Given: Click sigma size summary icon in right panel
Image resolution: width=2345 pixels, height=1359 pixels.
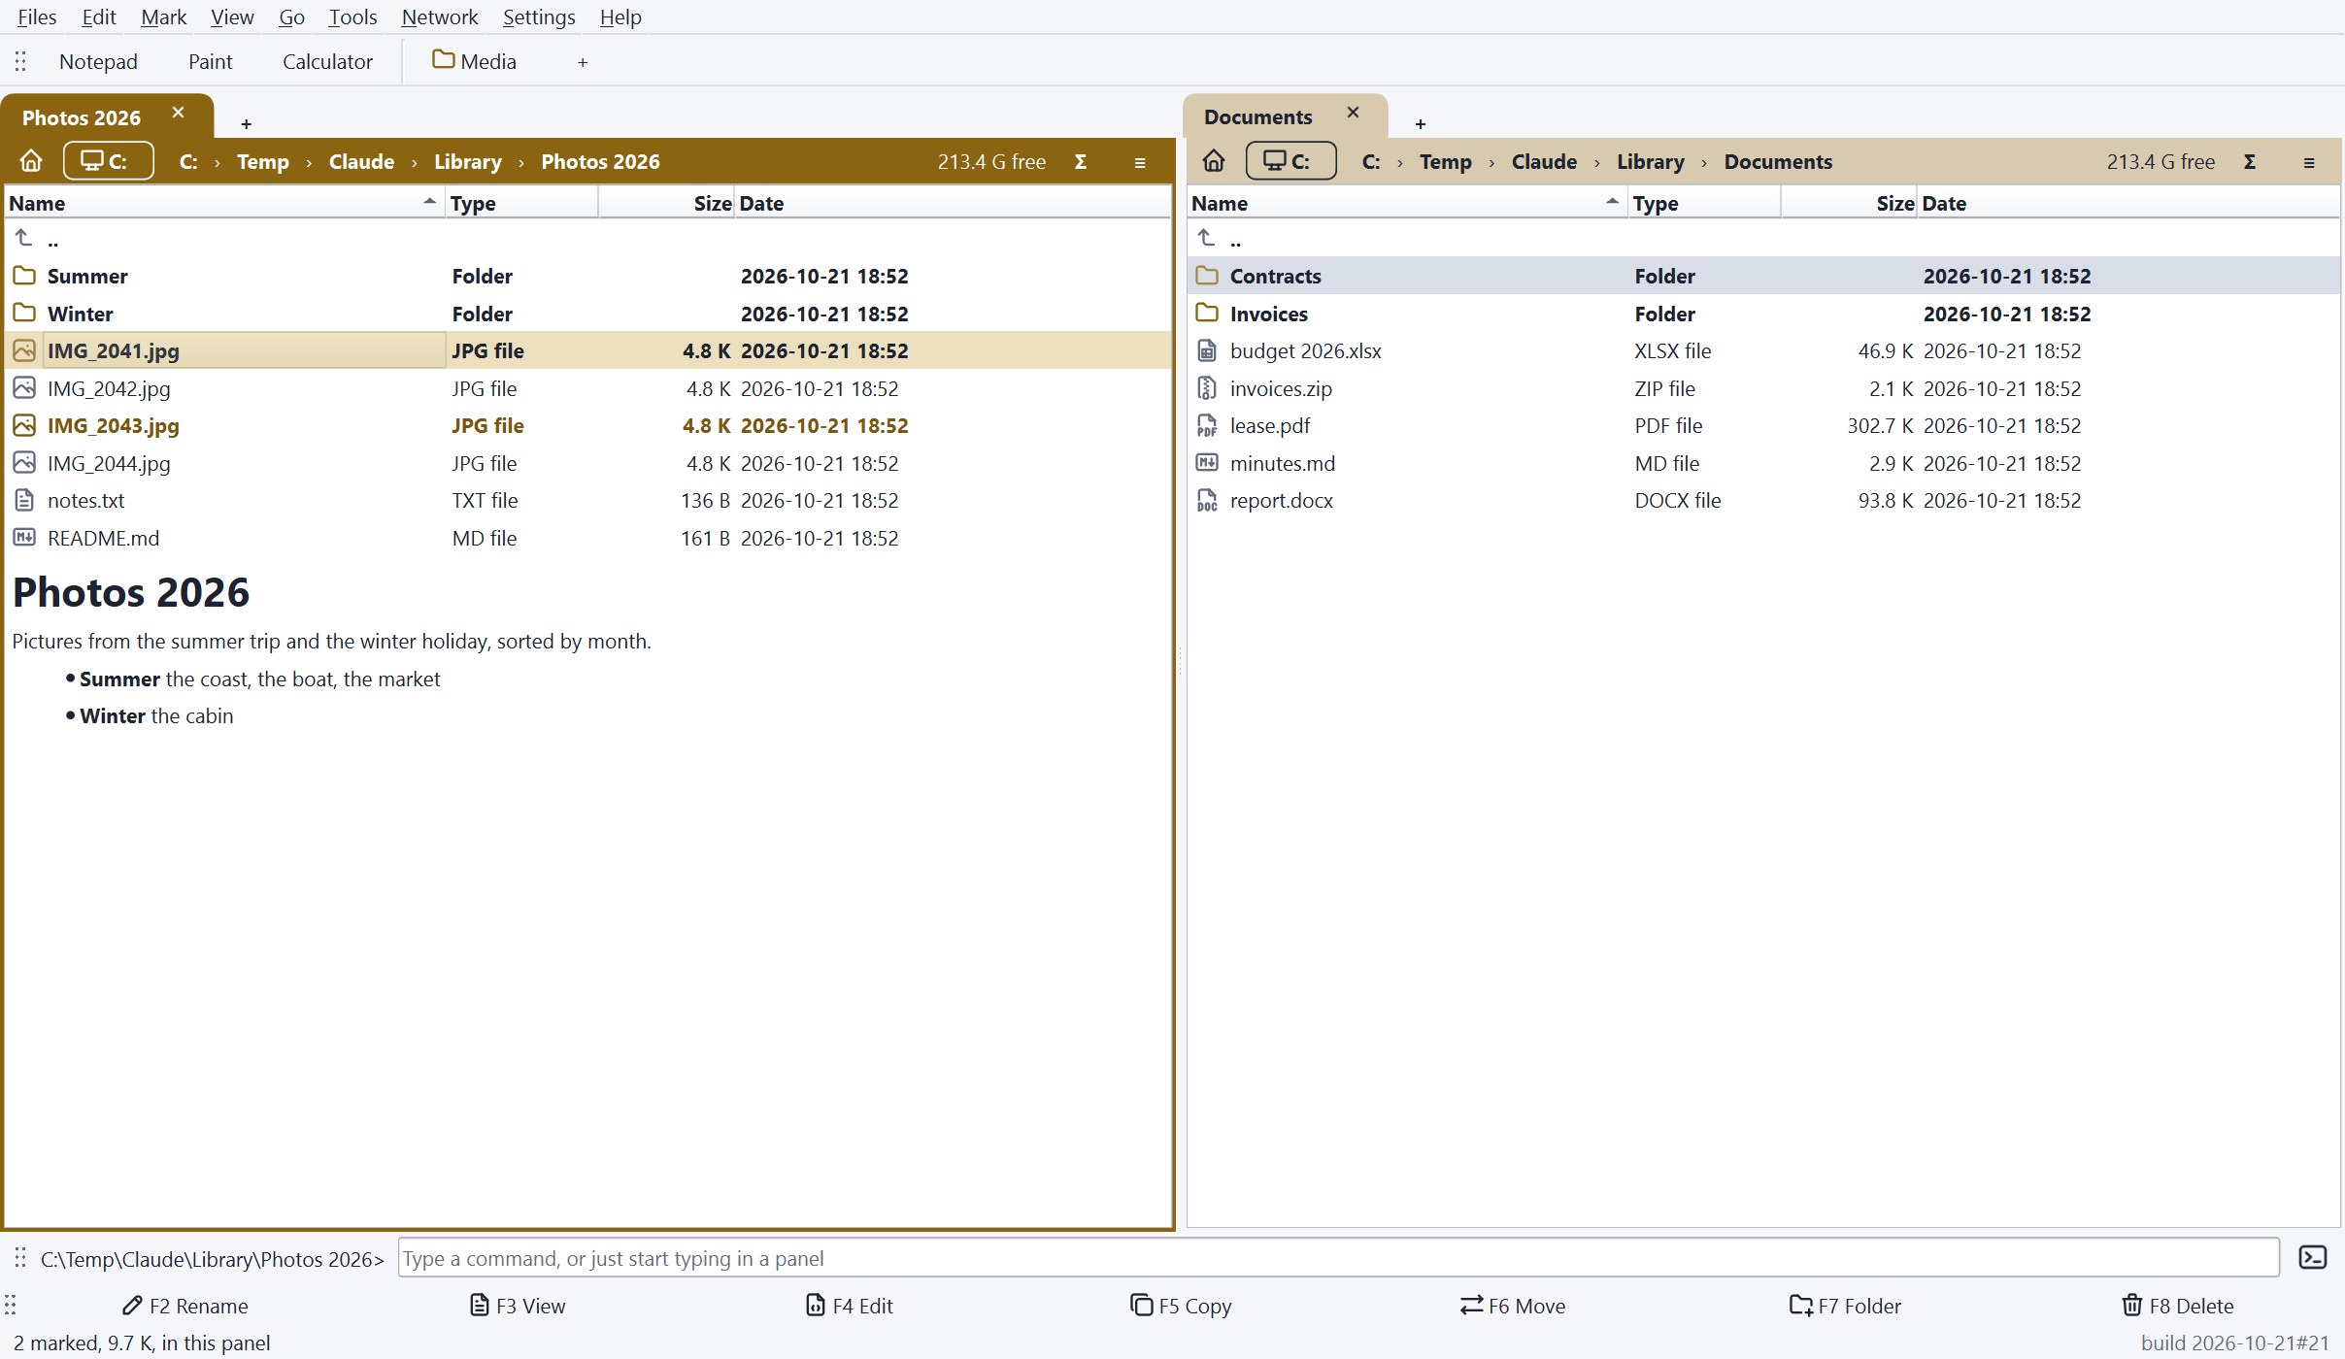Looking at the screenshot, I should (2249, 162).
